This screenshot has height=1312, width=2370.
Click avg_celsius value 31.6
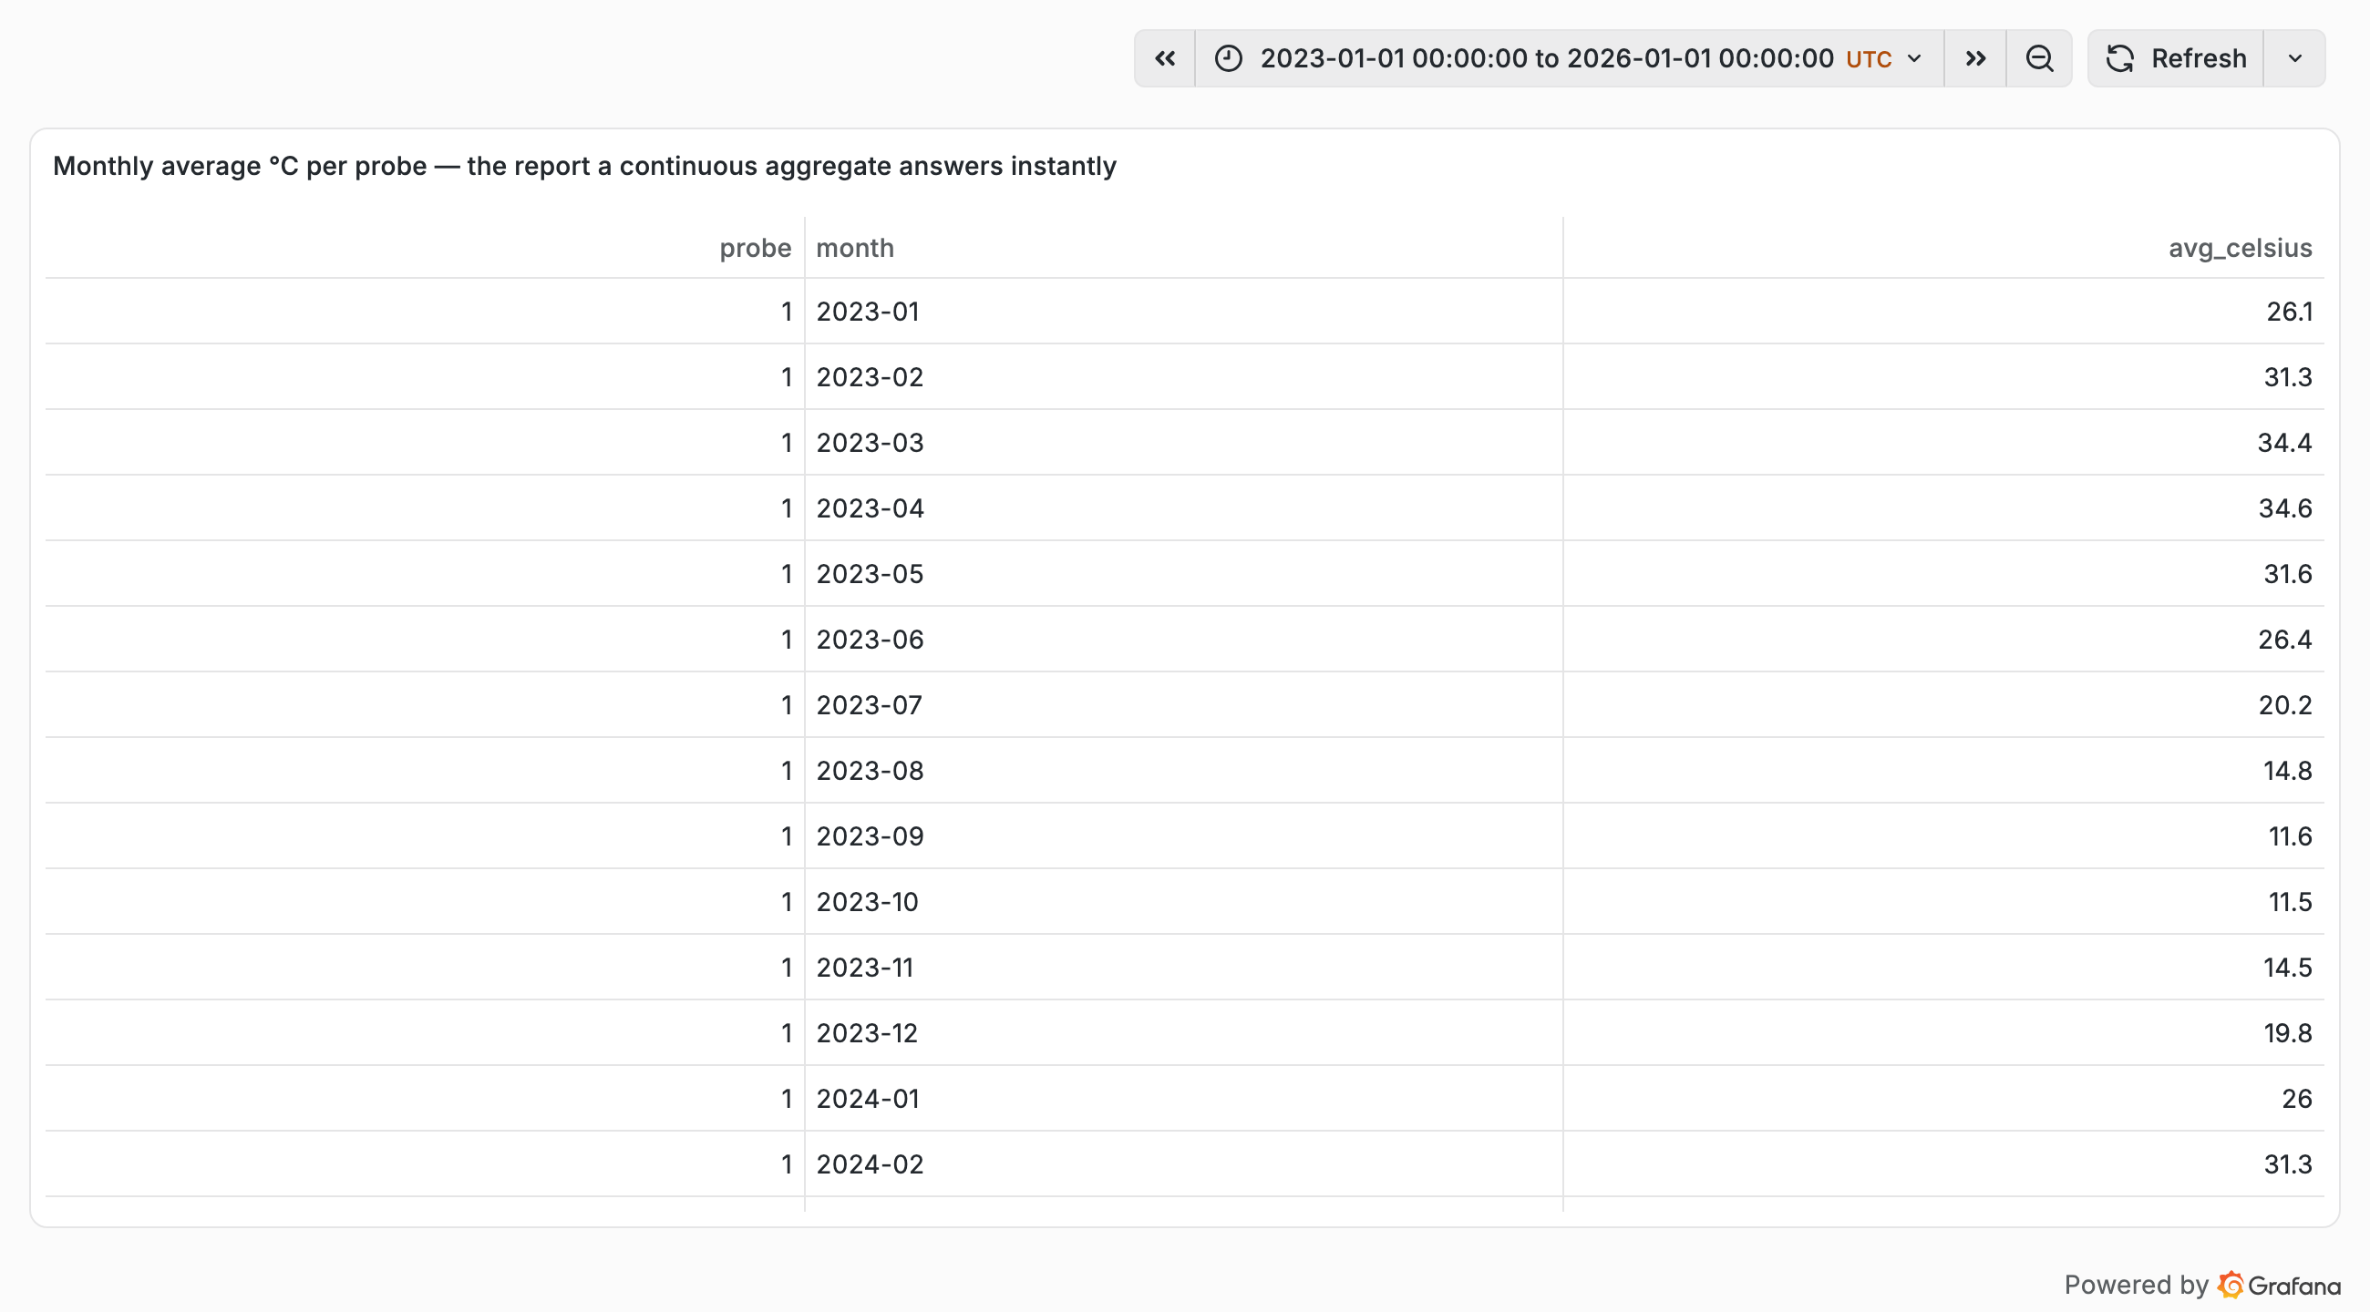2287,574
